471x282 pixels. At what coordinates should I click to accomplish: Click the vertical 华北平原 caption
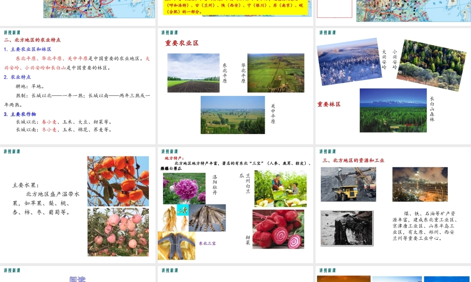(x=244, y=73)
